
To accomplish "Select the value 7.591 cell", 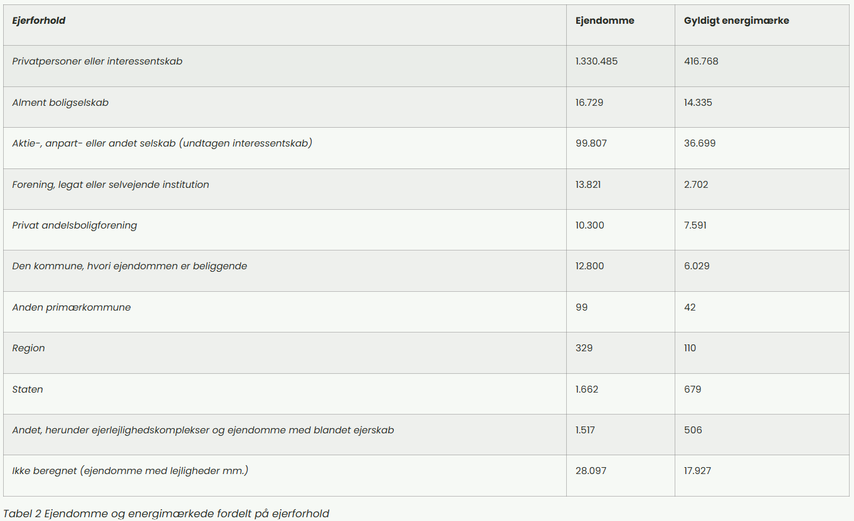I will [x=695, y=225].
